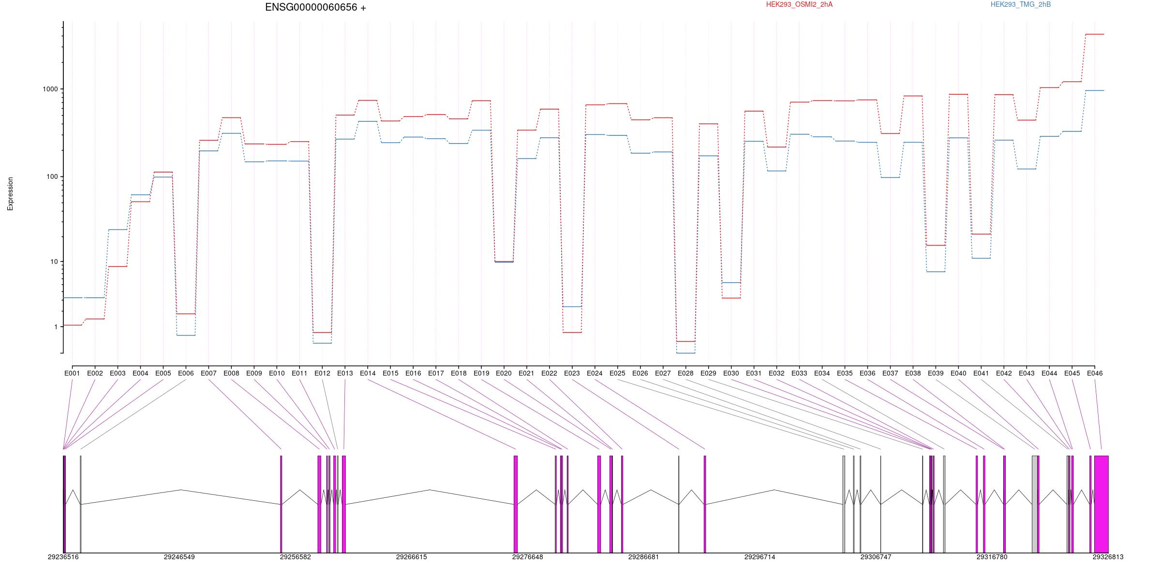1161x580 pixels.
Task: Click exon label E032
Action: coord(776,373)
